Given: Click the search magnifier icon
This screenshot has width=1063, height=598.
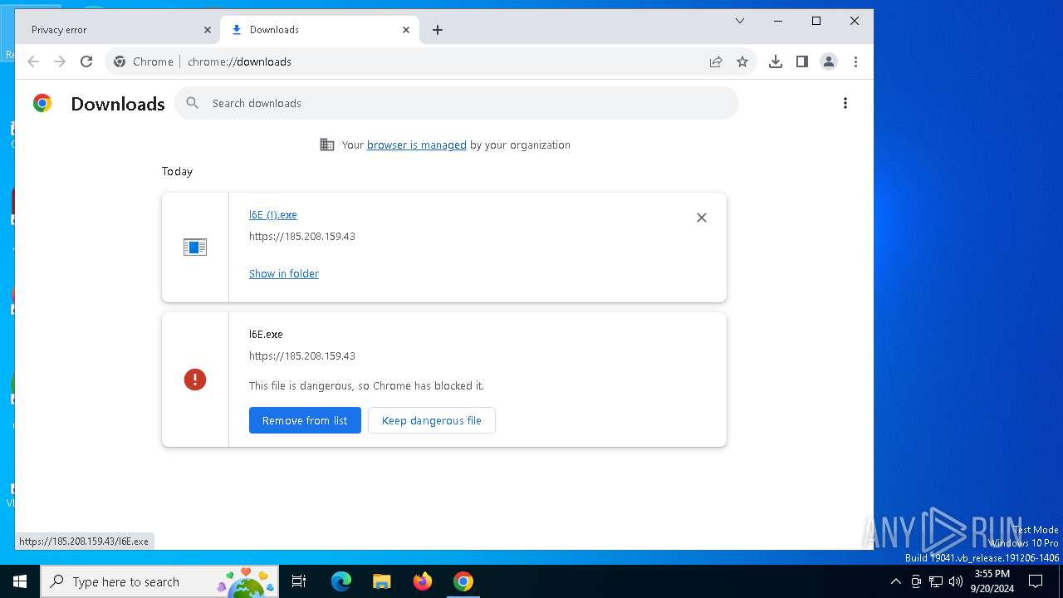Looking at the screenshot, I should 193,103.
